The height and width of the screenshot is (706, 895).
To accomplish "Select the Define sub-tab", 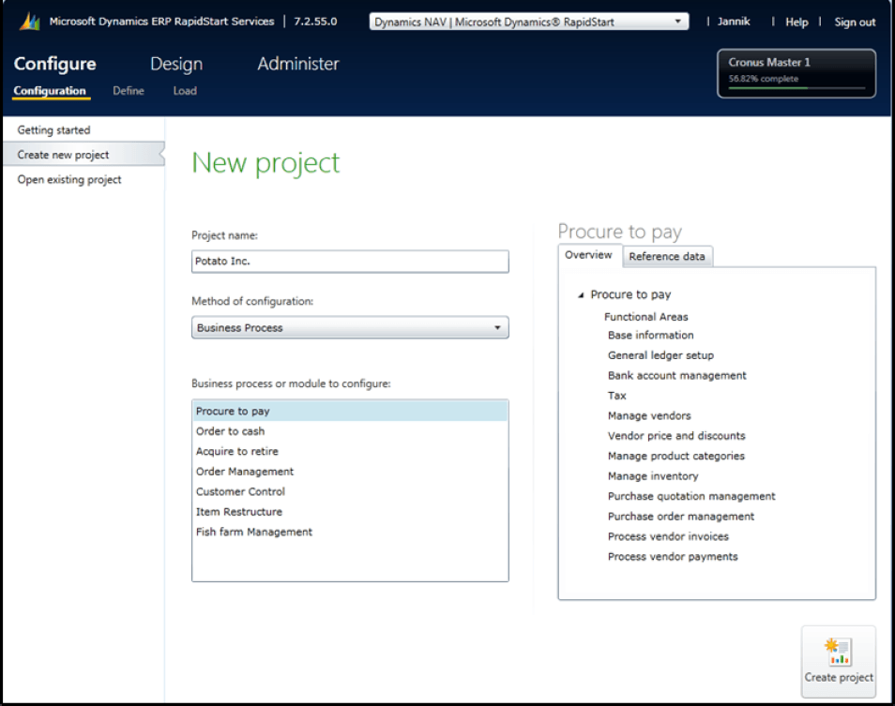I will click(129, 91).
